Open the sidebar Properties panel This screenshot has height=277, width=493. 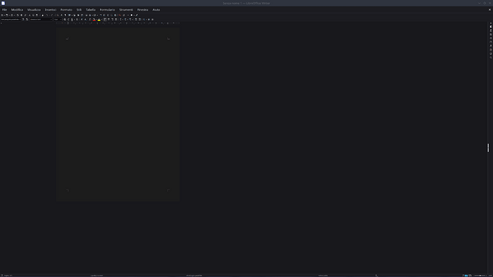click(491, 26)
